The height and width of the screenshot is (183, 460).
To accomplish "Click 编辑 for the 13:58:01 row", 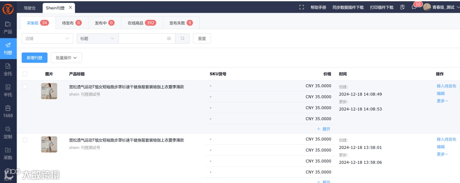I will tap(441, 147).
